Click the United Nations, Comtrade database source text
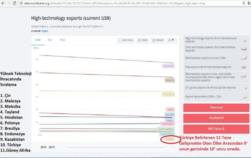251x158 pixels. [67, 26]
